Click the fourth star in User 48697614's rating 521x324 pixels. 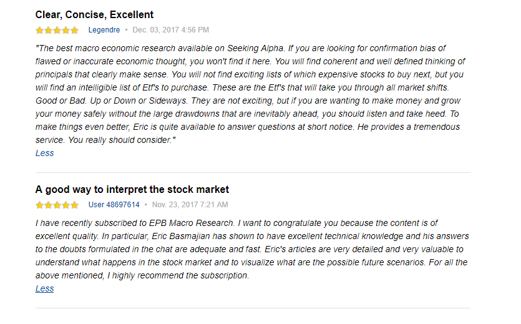pos(66,205)
